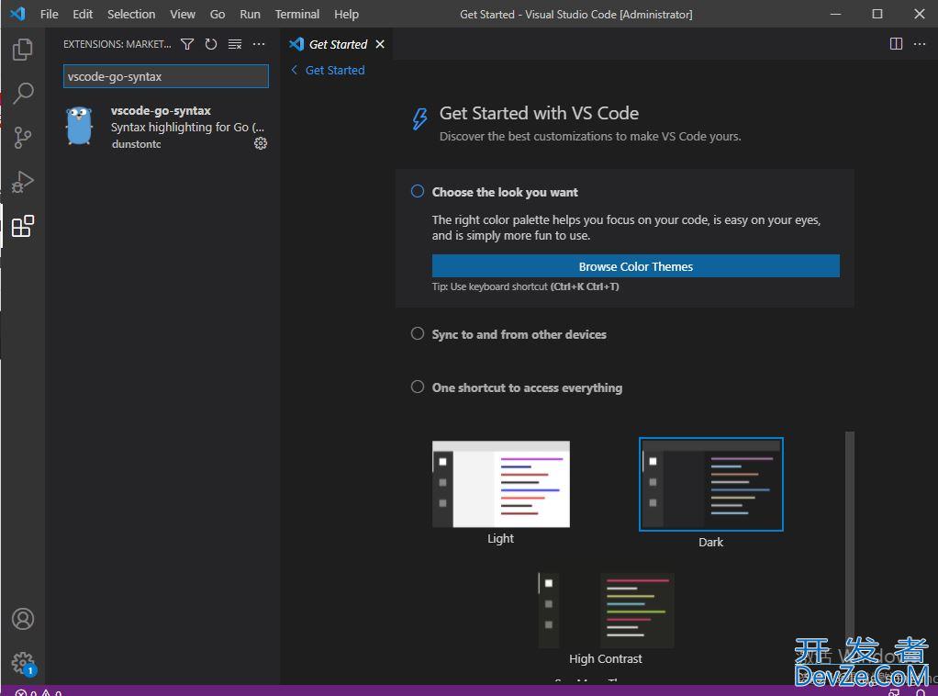
Task: Open the Search view in activity bar
Action: click(23, 94)
